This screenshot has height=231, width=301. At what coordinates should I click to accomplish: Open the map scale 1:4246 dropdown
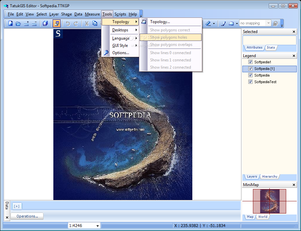coord(97,226)
